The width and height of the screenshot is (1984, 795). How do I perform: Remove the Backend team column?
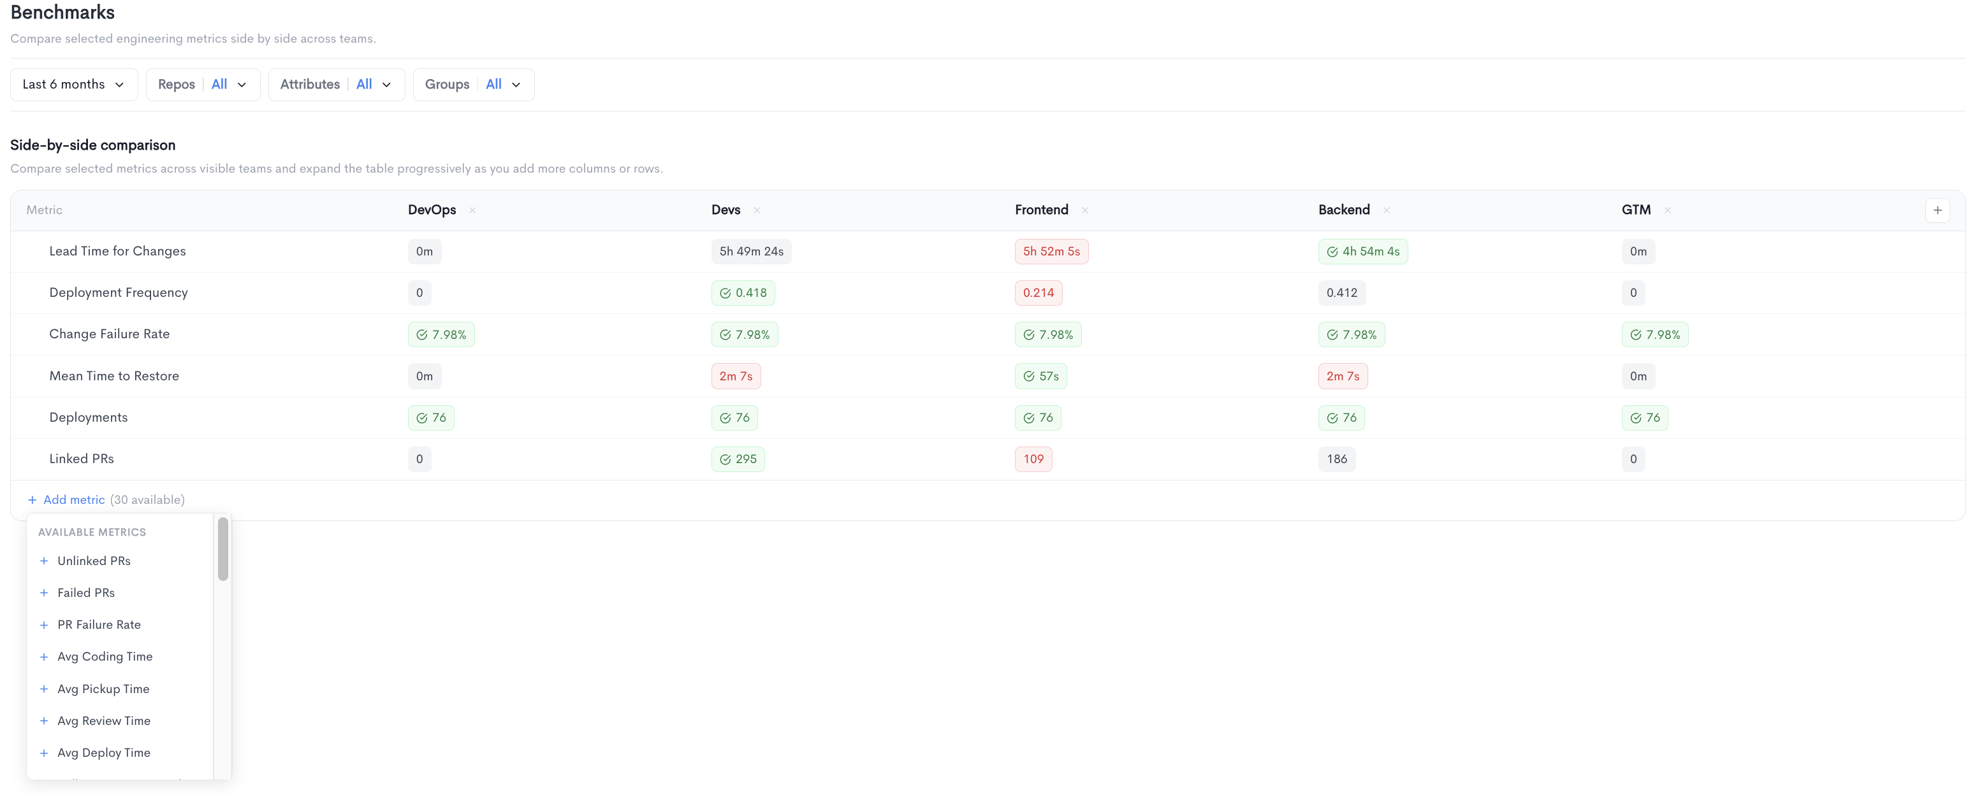click(x=1385, y=210)
